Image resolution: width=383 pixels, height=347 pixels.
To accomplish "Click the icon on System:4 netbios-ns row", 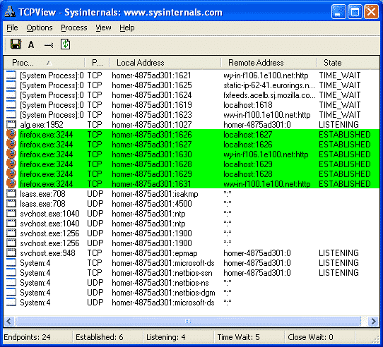I will click(x=11, y=283).
